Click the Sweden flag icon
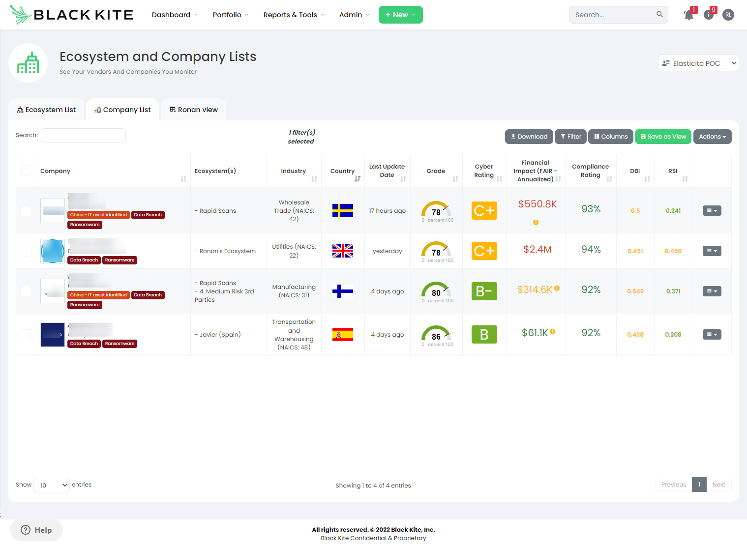This screenshot has width=747, height=548. point(343,211)
